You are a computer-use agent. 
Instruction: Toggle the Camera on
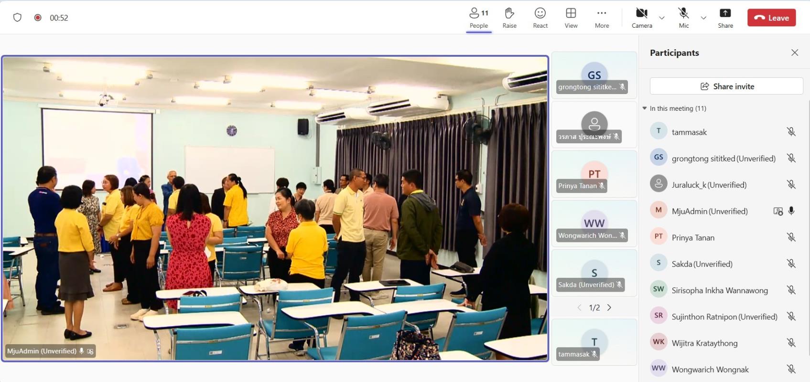point(641,18)
